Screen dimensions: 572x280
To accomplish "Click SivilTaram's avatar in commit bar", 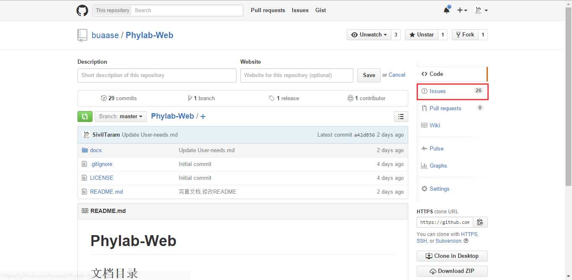I will [86, 135].
